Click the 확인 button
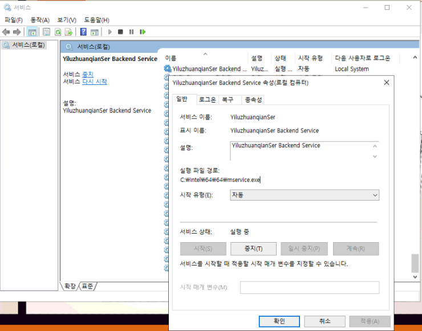This screenshot has width=422, height=331. (x=279, y=321)
